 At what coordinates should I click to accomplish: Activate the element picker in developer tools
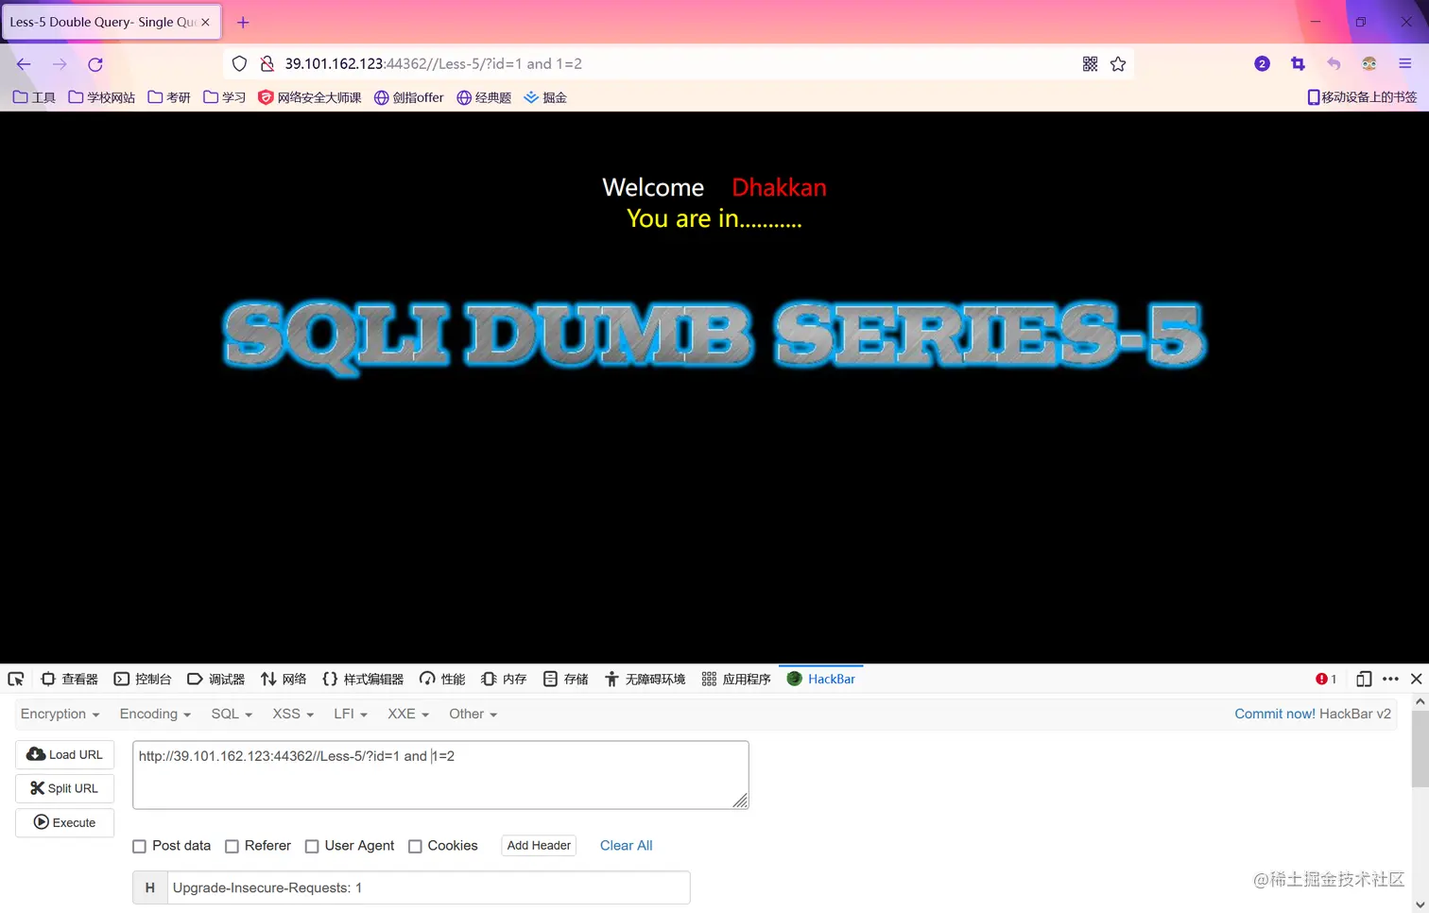[16, 679]
